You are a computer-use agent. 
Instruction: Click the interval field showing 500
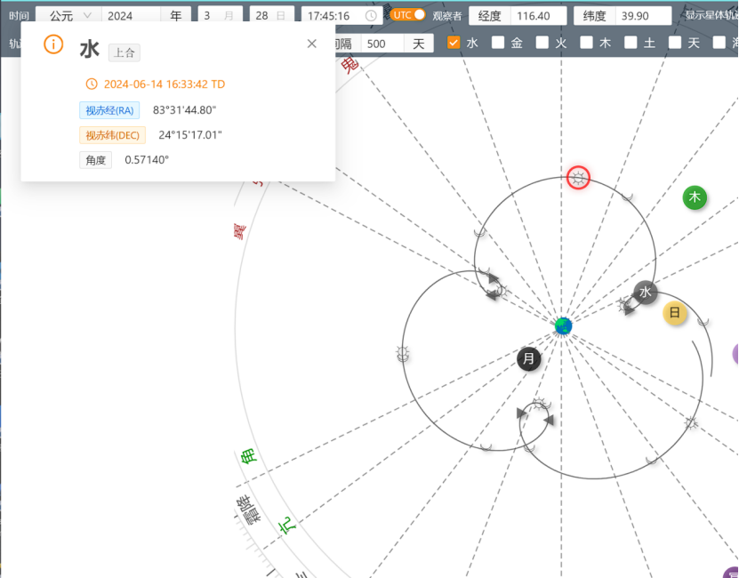coord(381,44)
